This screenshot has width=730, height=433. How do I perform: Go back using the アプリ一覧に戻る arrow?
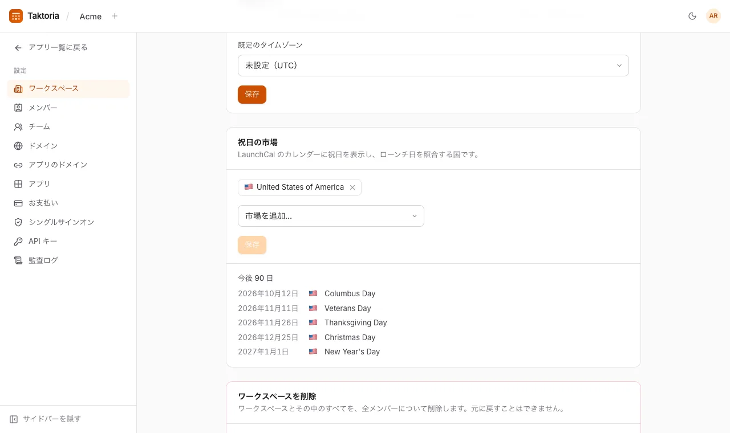pos(18,48)
